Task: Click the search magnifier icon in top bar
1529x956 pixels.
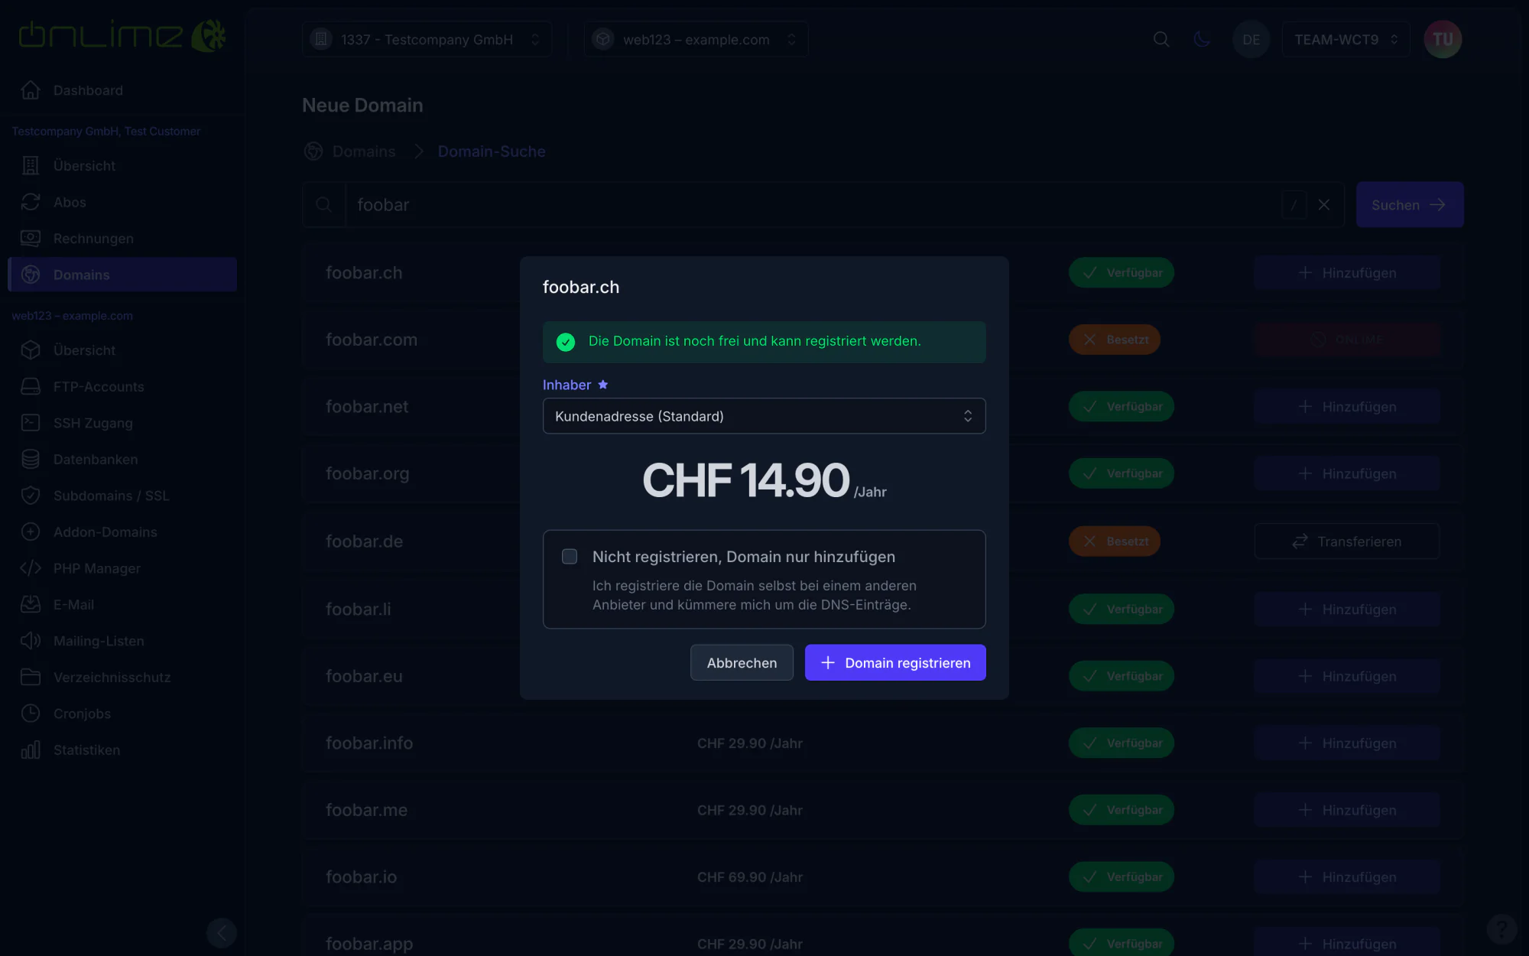Action: [1161, 39]
